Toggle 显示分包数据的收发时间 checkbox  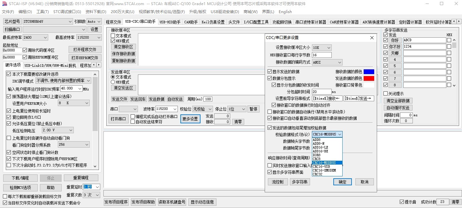[274, 85]
